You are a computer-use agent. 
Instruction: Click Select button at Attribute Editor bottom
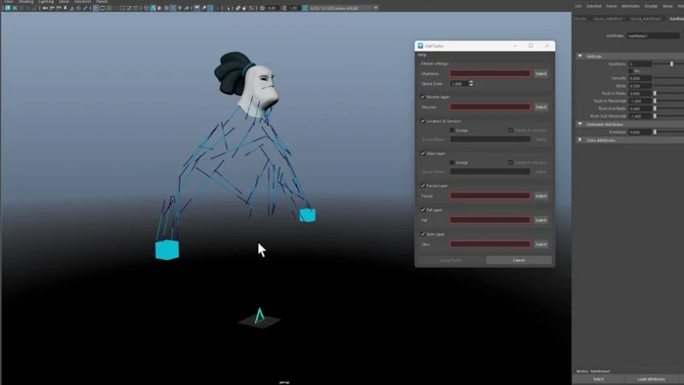pos(598,379)
